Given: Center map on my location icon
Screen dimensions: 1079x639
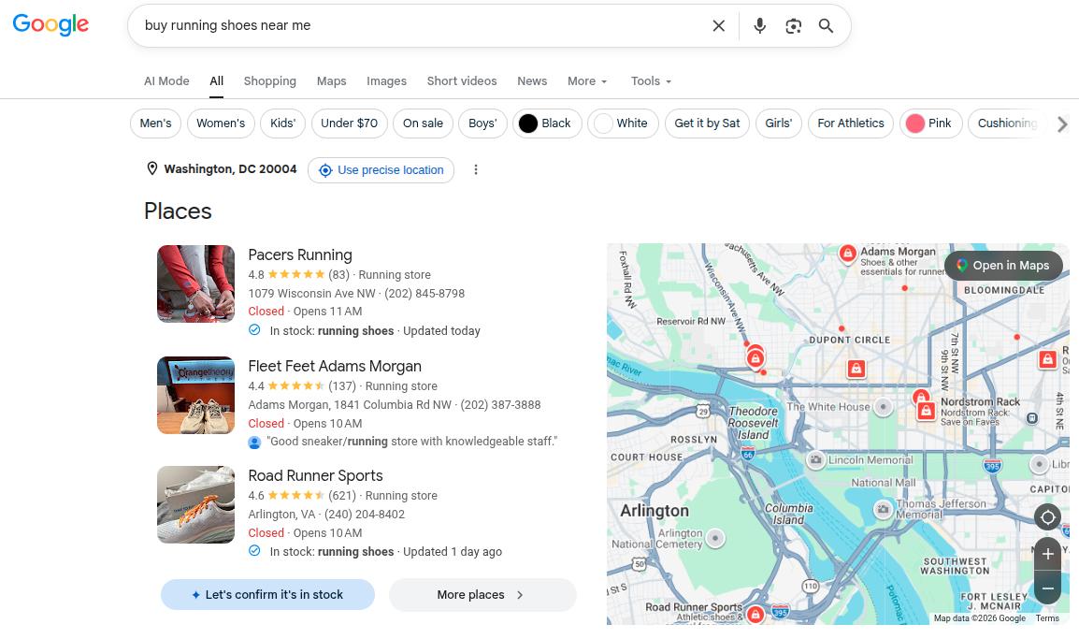Looking at the screenshot, I should pos(1047,517).
